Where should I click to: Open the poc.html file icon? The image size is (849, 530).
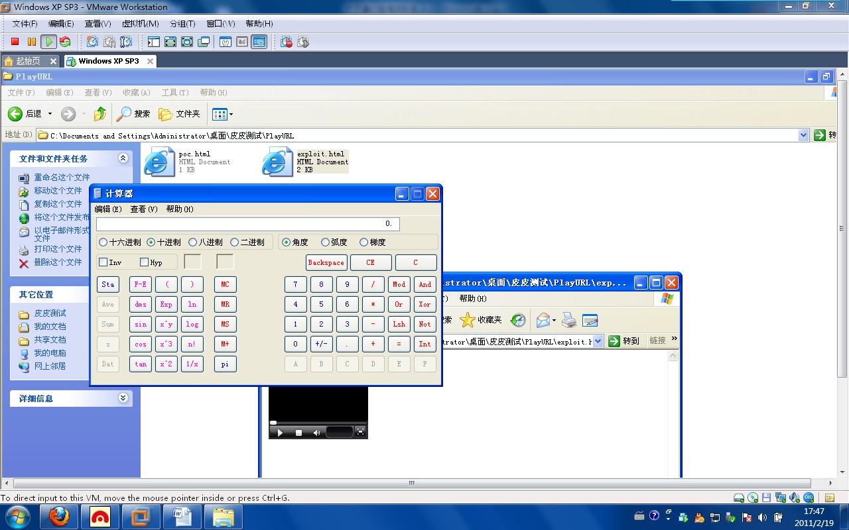pyautogui.click(x=159, y=161)
